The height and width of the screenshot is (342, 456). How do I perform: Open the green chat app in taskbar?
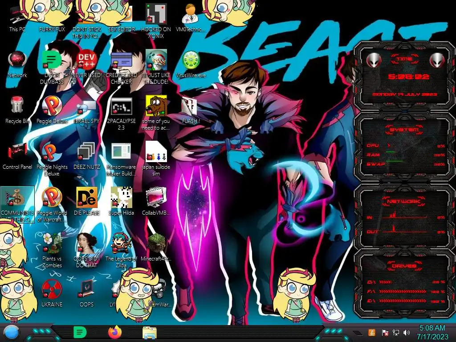pos(80,332)
